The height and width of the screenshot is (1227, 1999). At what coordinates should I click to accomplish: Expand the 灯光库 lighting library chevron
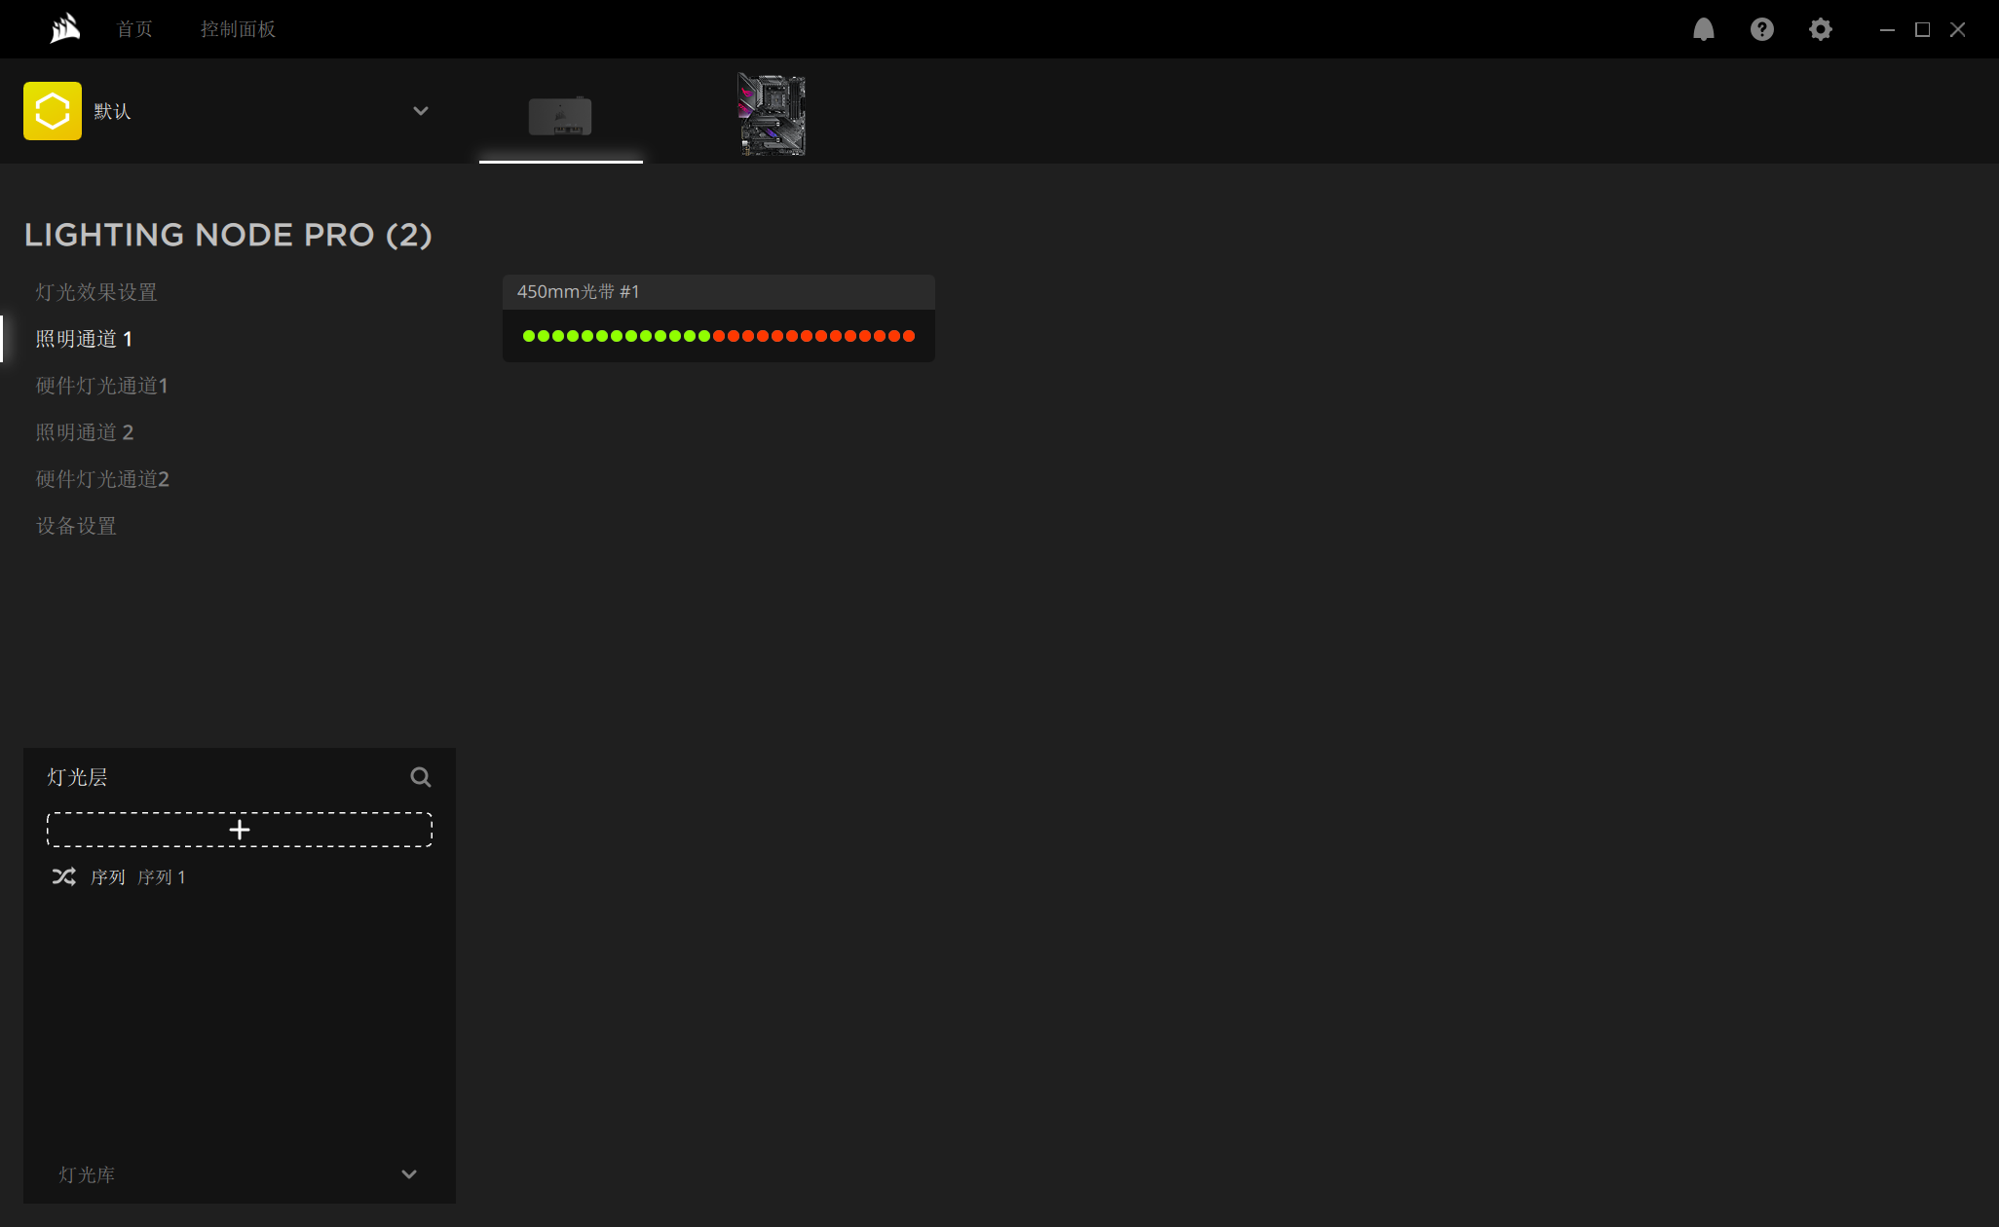pyautogui.click(x=409, y=1174)
